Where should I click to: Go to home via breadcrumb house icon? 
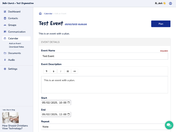click(40, 13)
